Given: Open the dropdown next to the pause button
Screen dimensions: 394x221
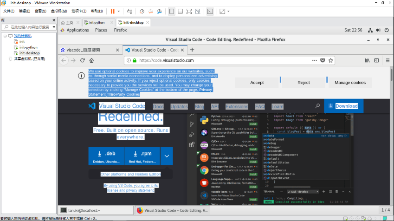Looking at the screenshot, I should (119, 11).
